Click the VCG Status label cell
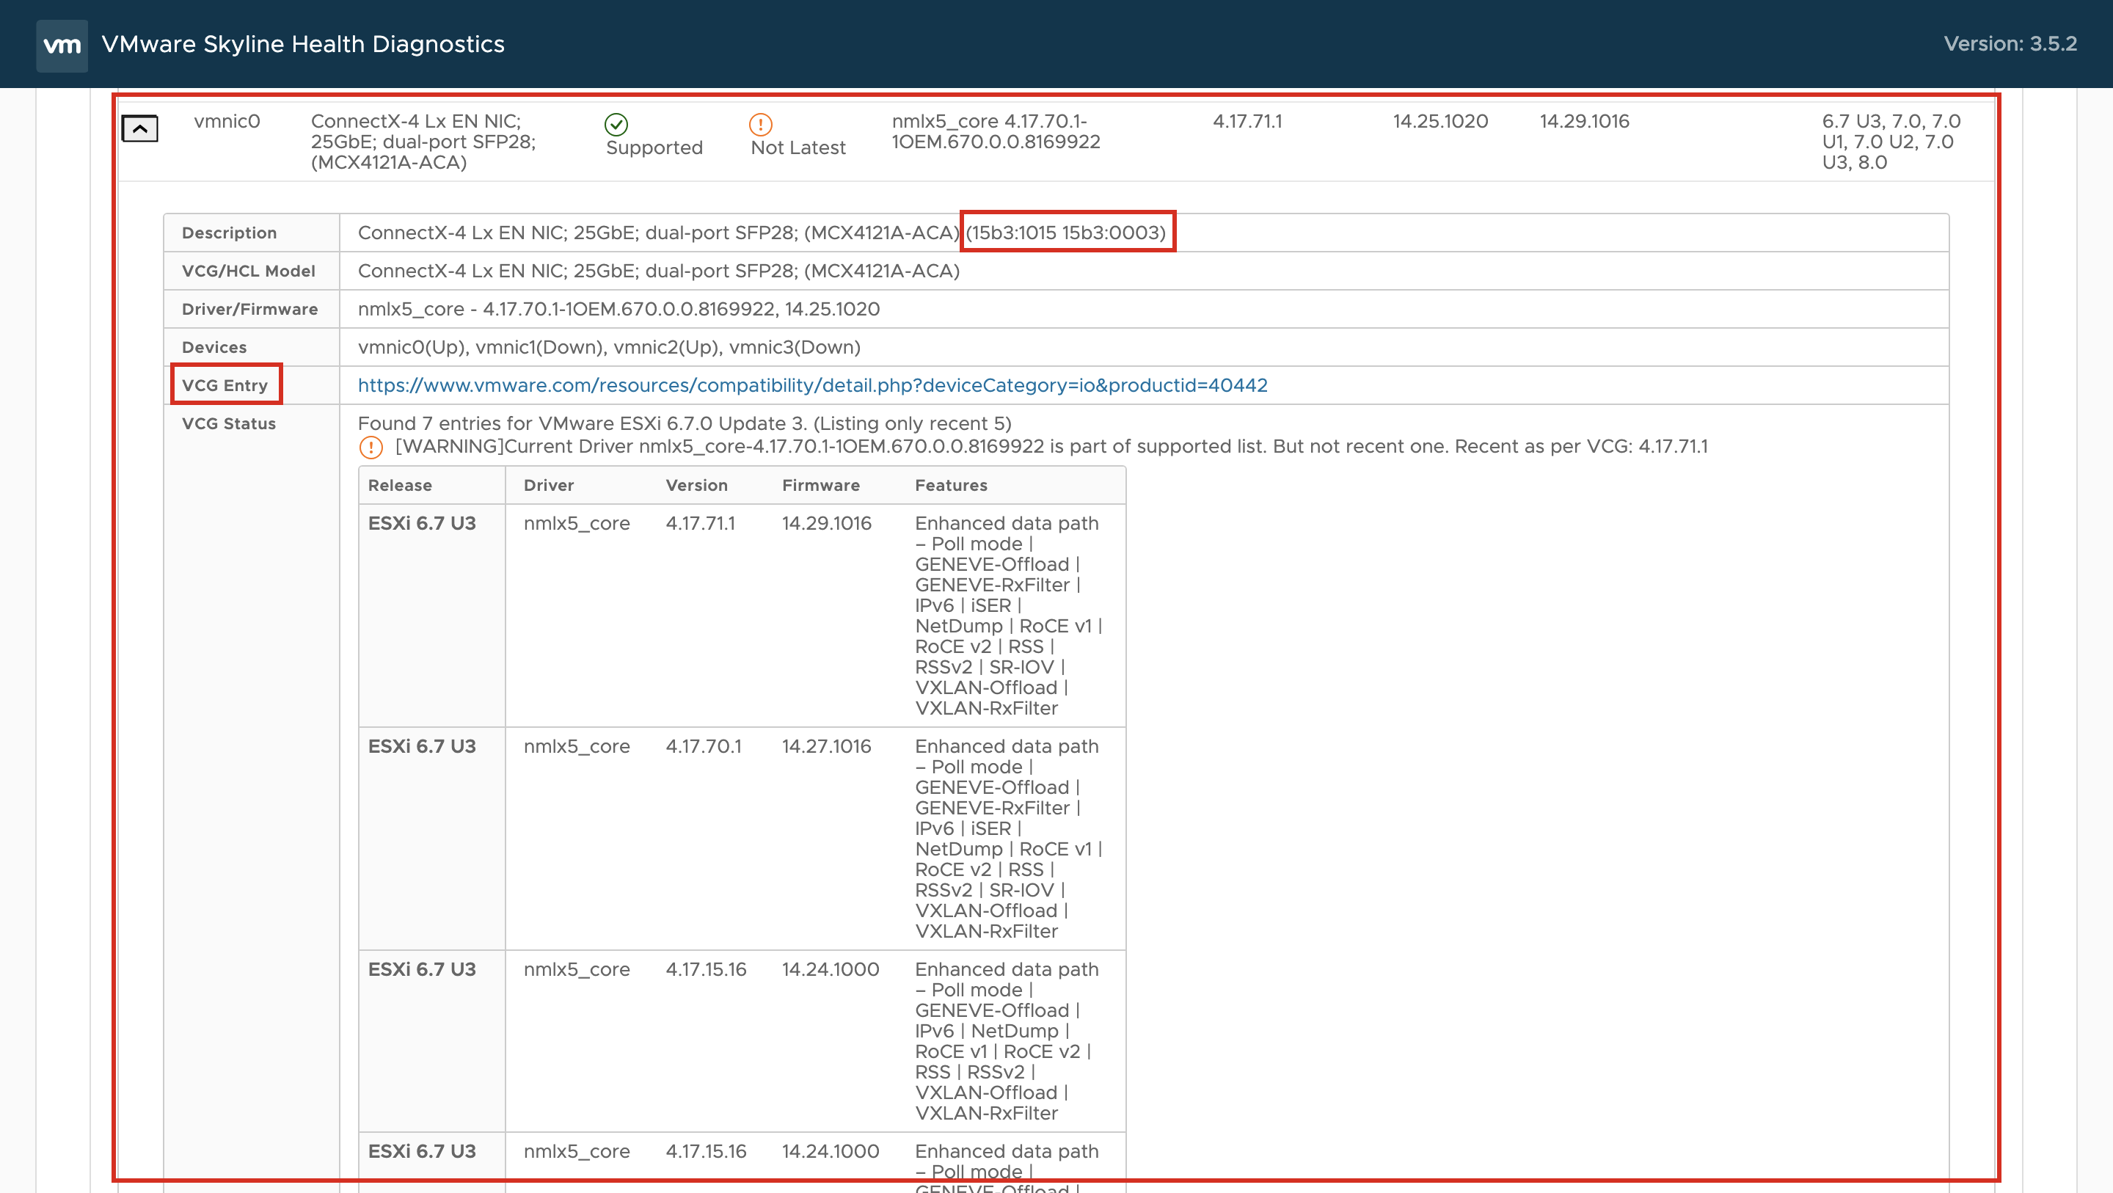This screenshot has width=2113, height=1193. (x=228, y=423)
